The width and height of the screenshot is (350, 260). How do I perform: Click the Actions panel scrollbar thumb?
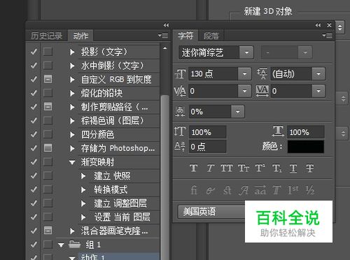(165, 177)
